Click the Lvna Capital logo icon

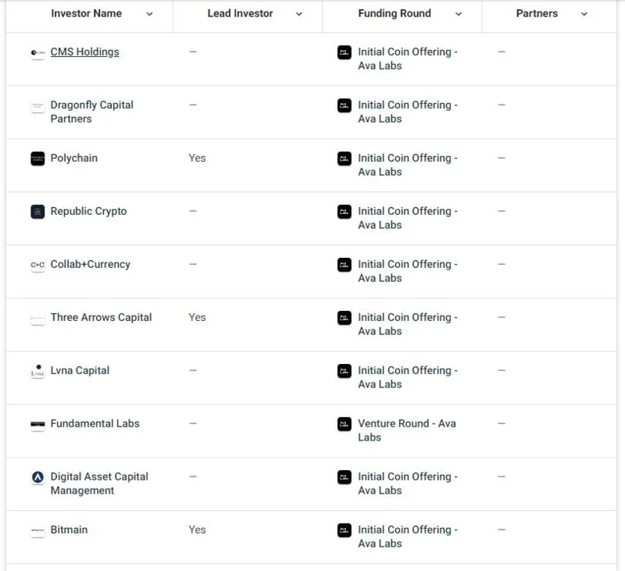coord(37,371)
